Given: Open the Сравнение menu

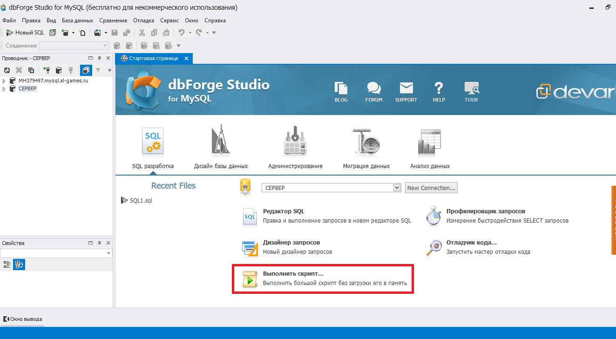Looking at the screenshot, I should (x=113, y=20).
